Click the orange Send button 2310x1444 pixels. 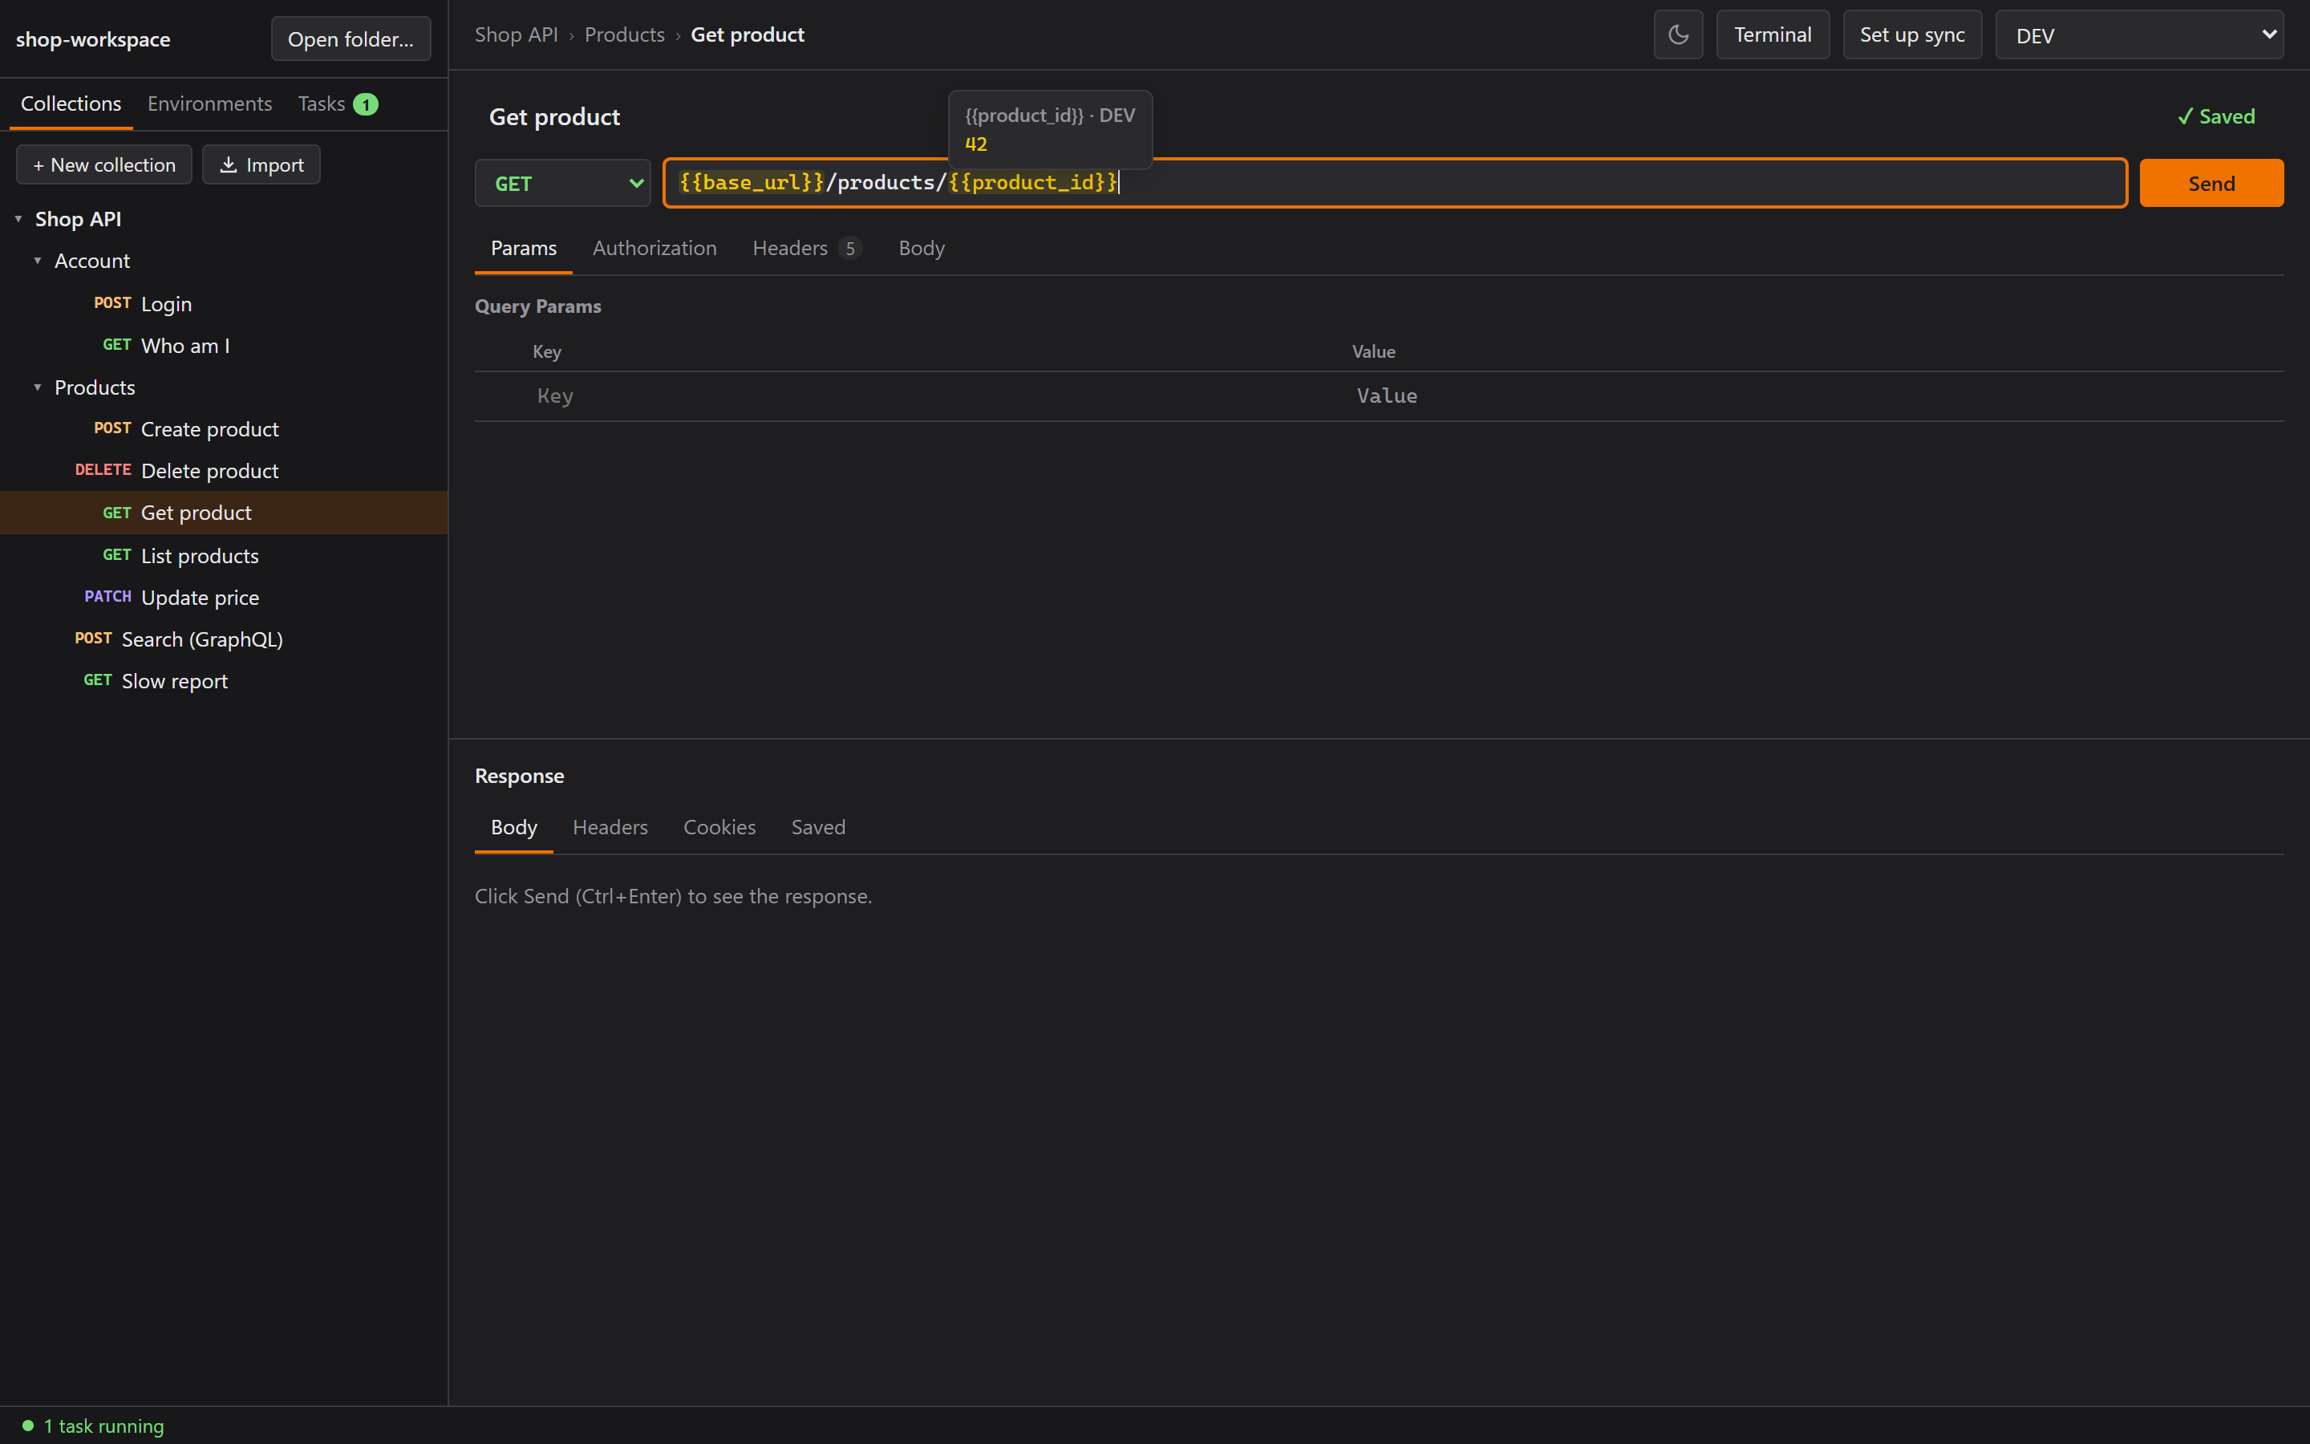tap(2211, 182)
